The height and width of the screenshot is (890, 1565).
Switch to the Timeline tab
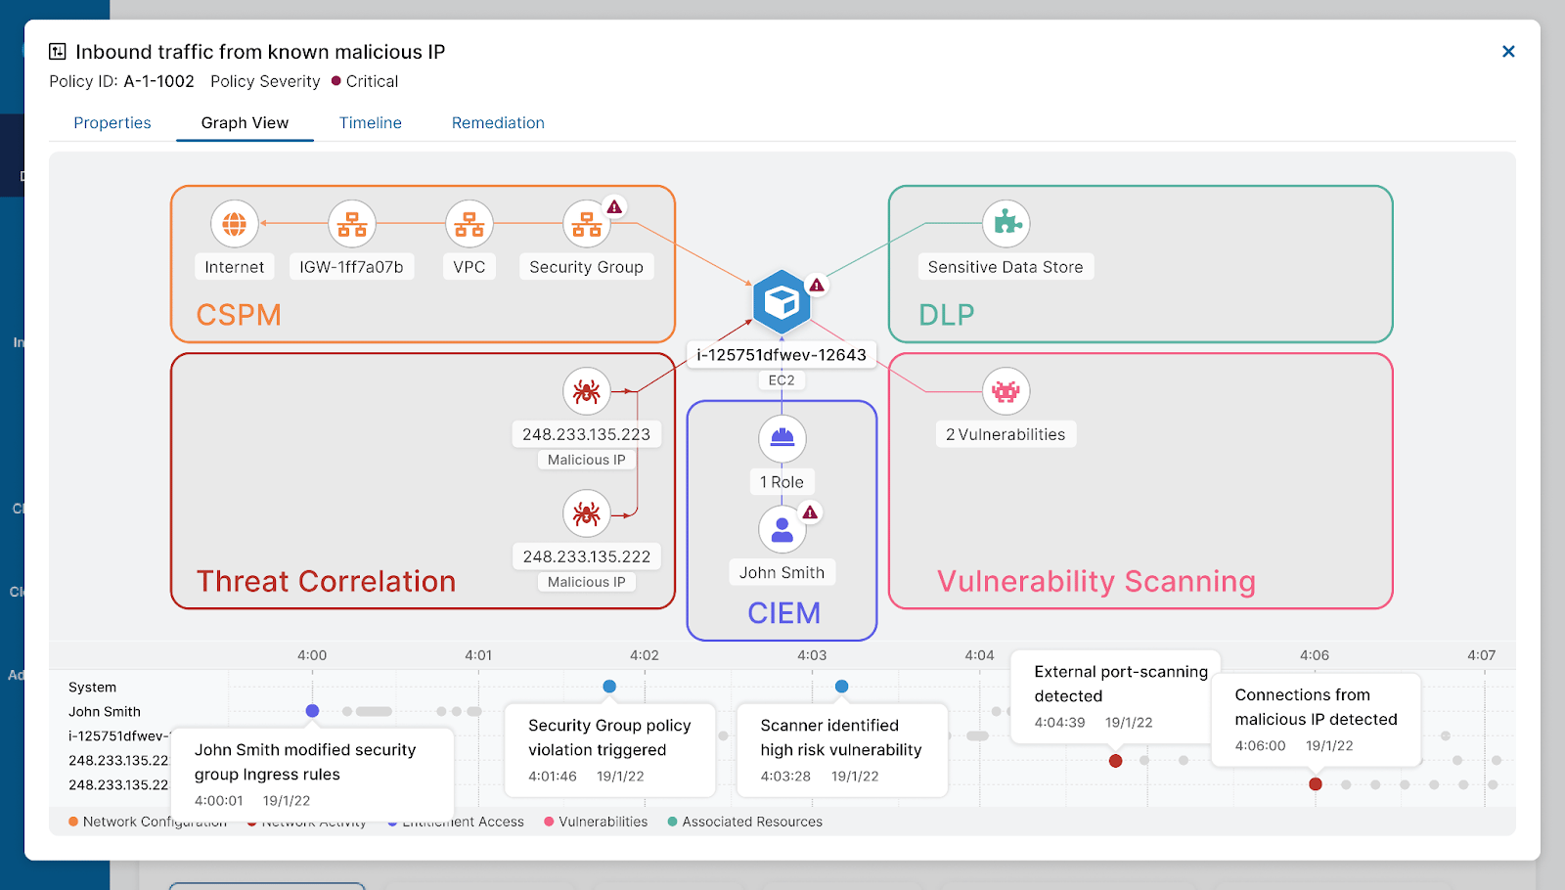tap(370, 122)
